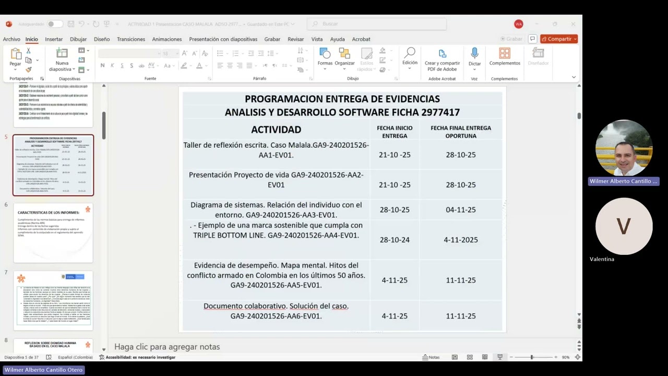The height and width of the screenshot is (376, 668).
Task: Click the Buscar search field
Action: point(377,24)
